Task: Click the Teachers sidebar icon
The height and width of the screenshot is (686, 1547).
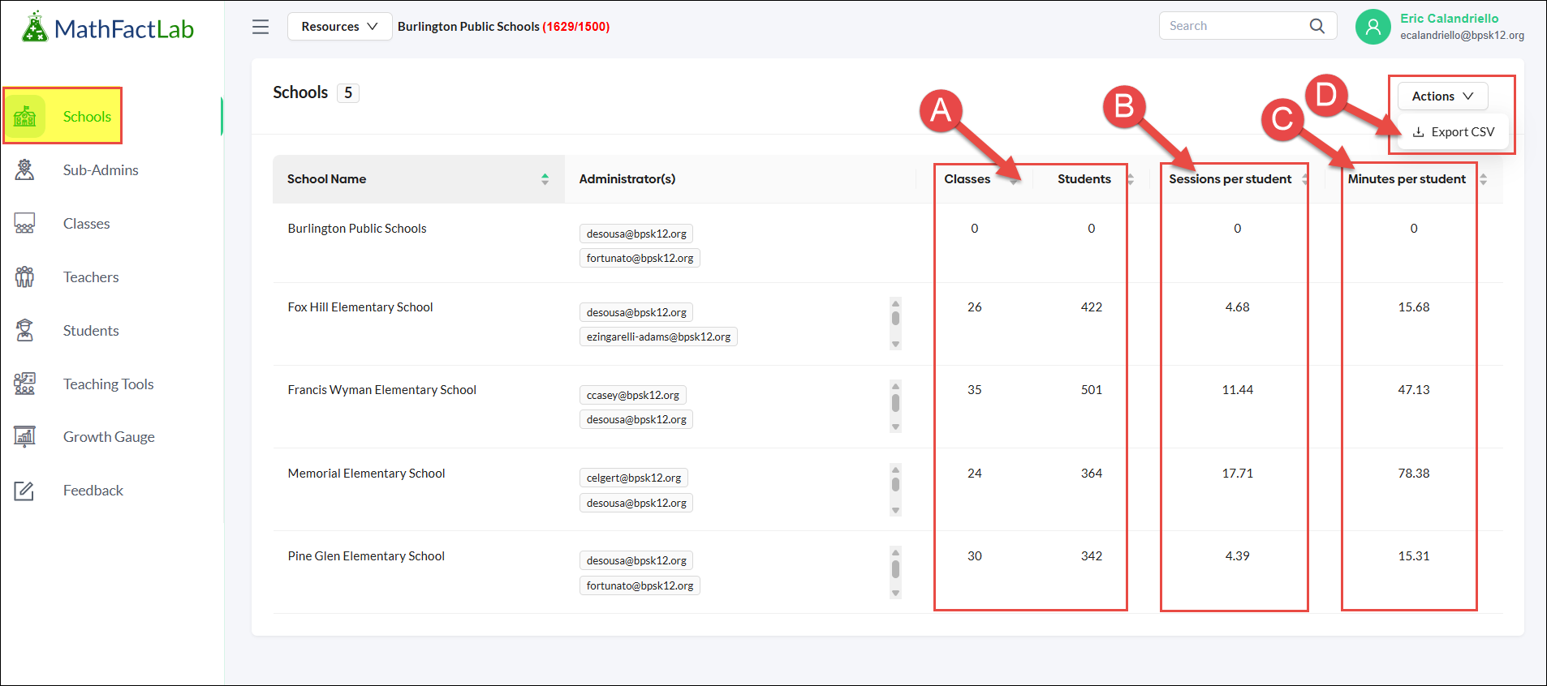Action: (25, 277)
